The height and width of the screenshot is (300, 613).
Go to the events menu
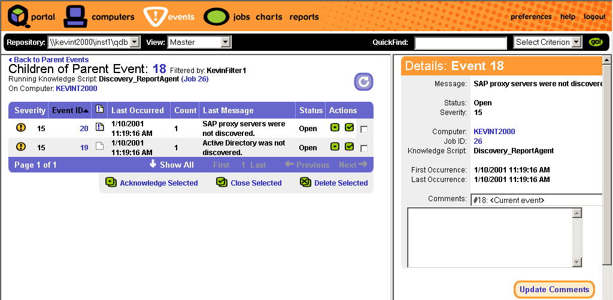(x=181, y=17)
